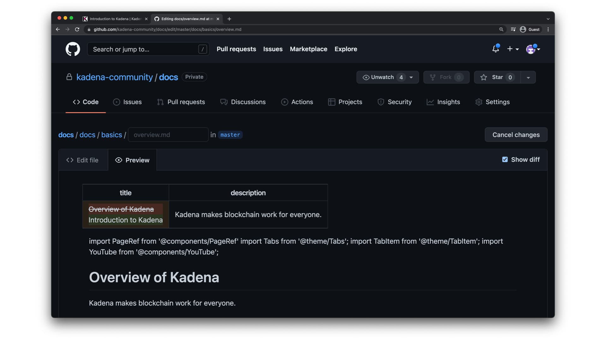Uncheck the Show diff checkbox
Image resolution: width=606 pixels, height=340 pixels.
505,160
